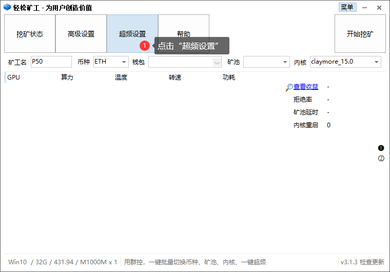Open the 菜单 menu in title bar

tap(347, 8)
